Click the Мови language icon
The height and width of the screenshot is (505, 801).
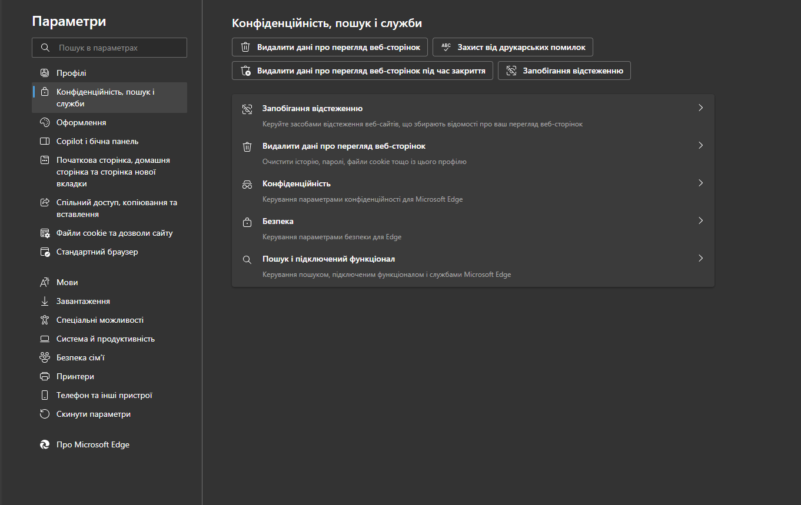tap(45, 282)
